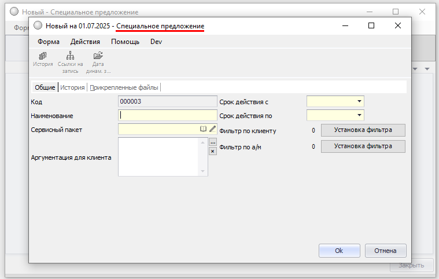Switch to the Прикрепленные файлы tab

tap(123, 87)
